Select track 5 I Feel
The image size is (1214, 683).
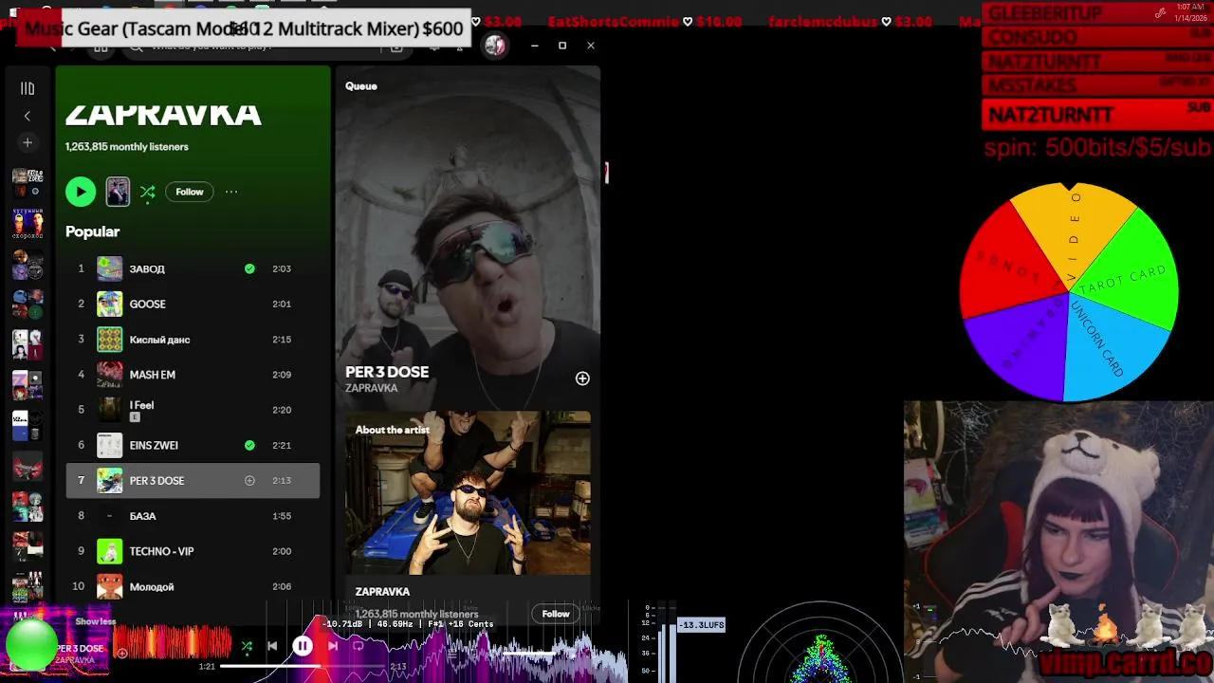point(193,410)
